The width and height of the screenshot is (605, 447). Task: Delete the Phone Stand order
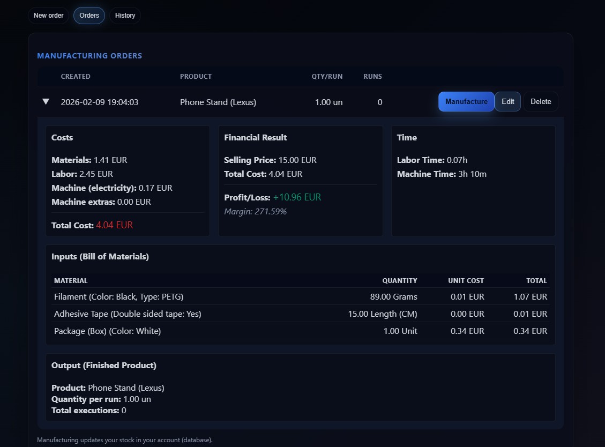click(541, 102)
